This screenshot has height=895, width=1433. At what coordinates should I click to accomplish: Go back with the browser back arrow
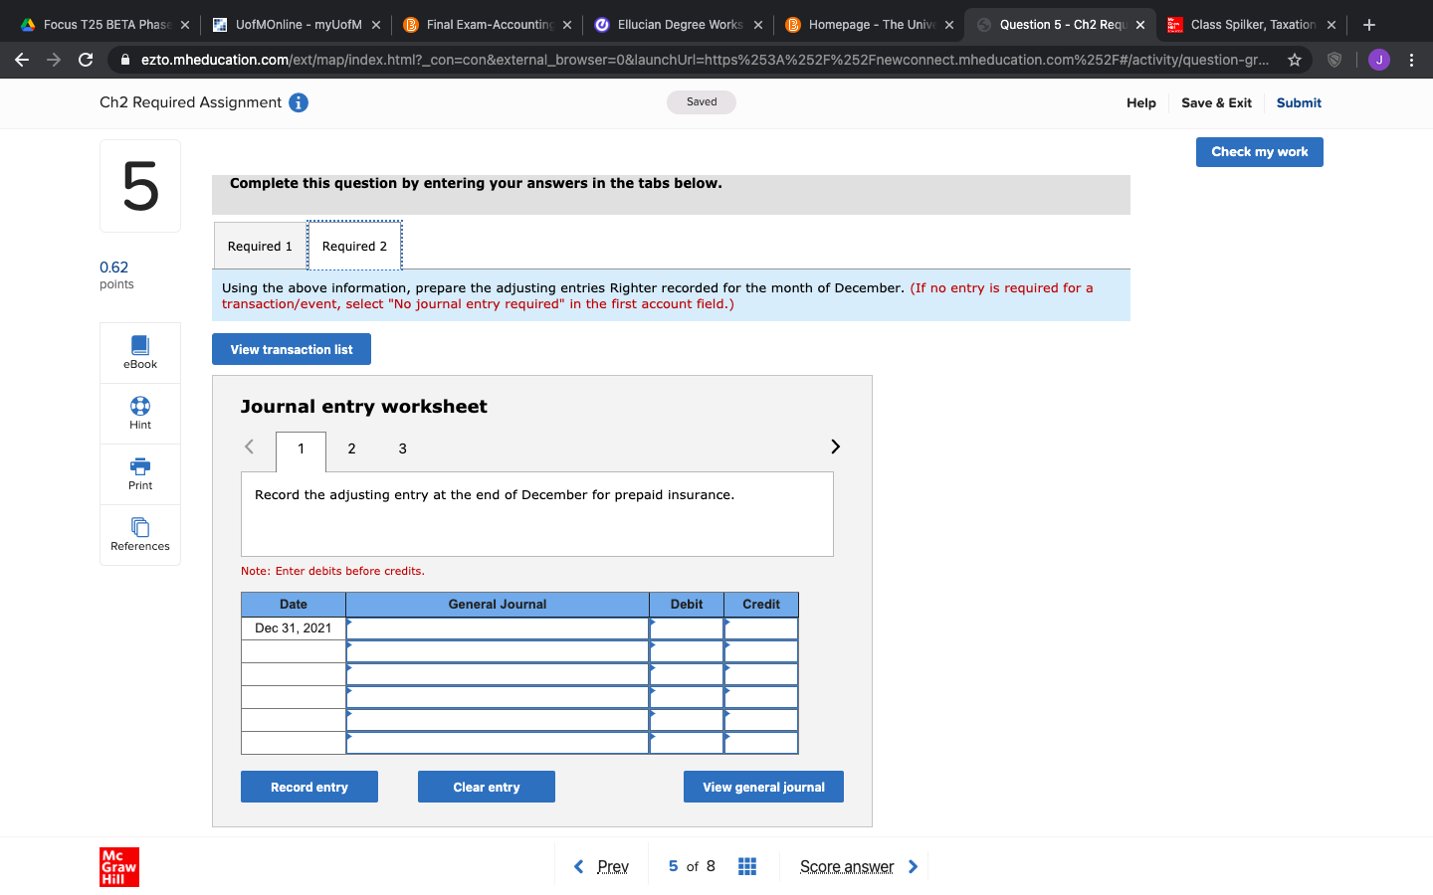[22, 60]
